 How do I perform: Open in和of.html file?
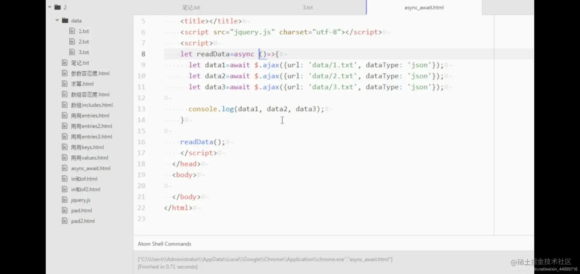tap(84, 179)
